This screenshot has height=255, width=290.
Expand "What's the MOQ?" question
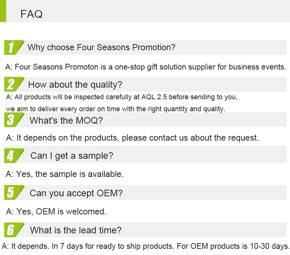tap(66, 120)
